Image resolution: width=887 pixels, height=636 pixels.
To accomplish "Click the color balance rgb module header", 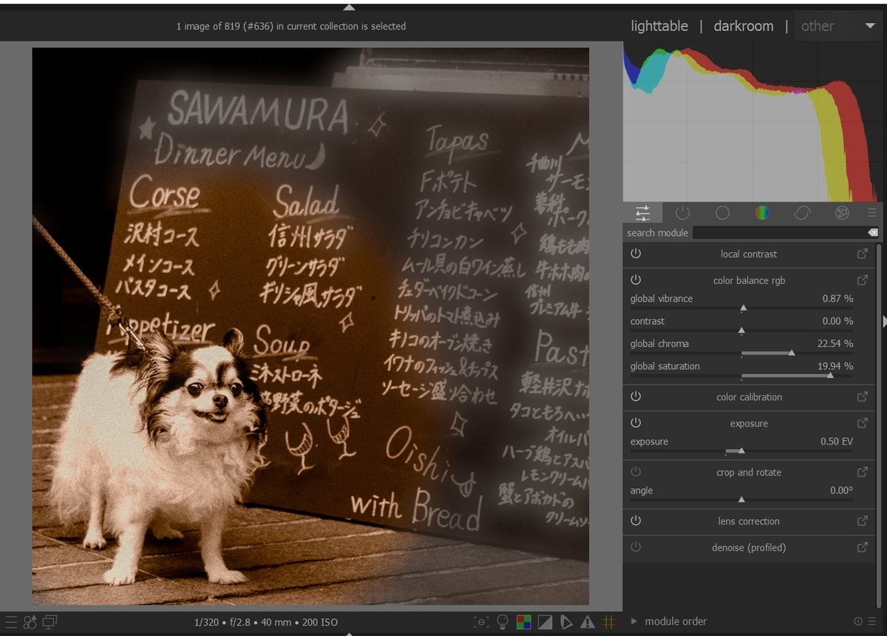I will pyautogui.click(x=749, y=281).
